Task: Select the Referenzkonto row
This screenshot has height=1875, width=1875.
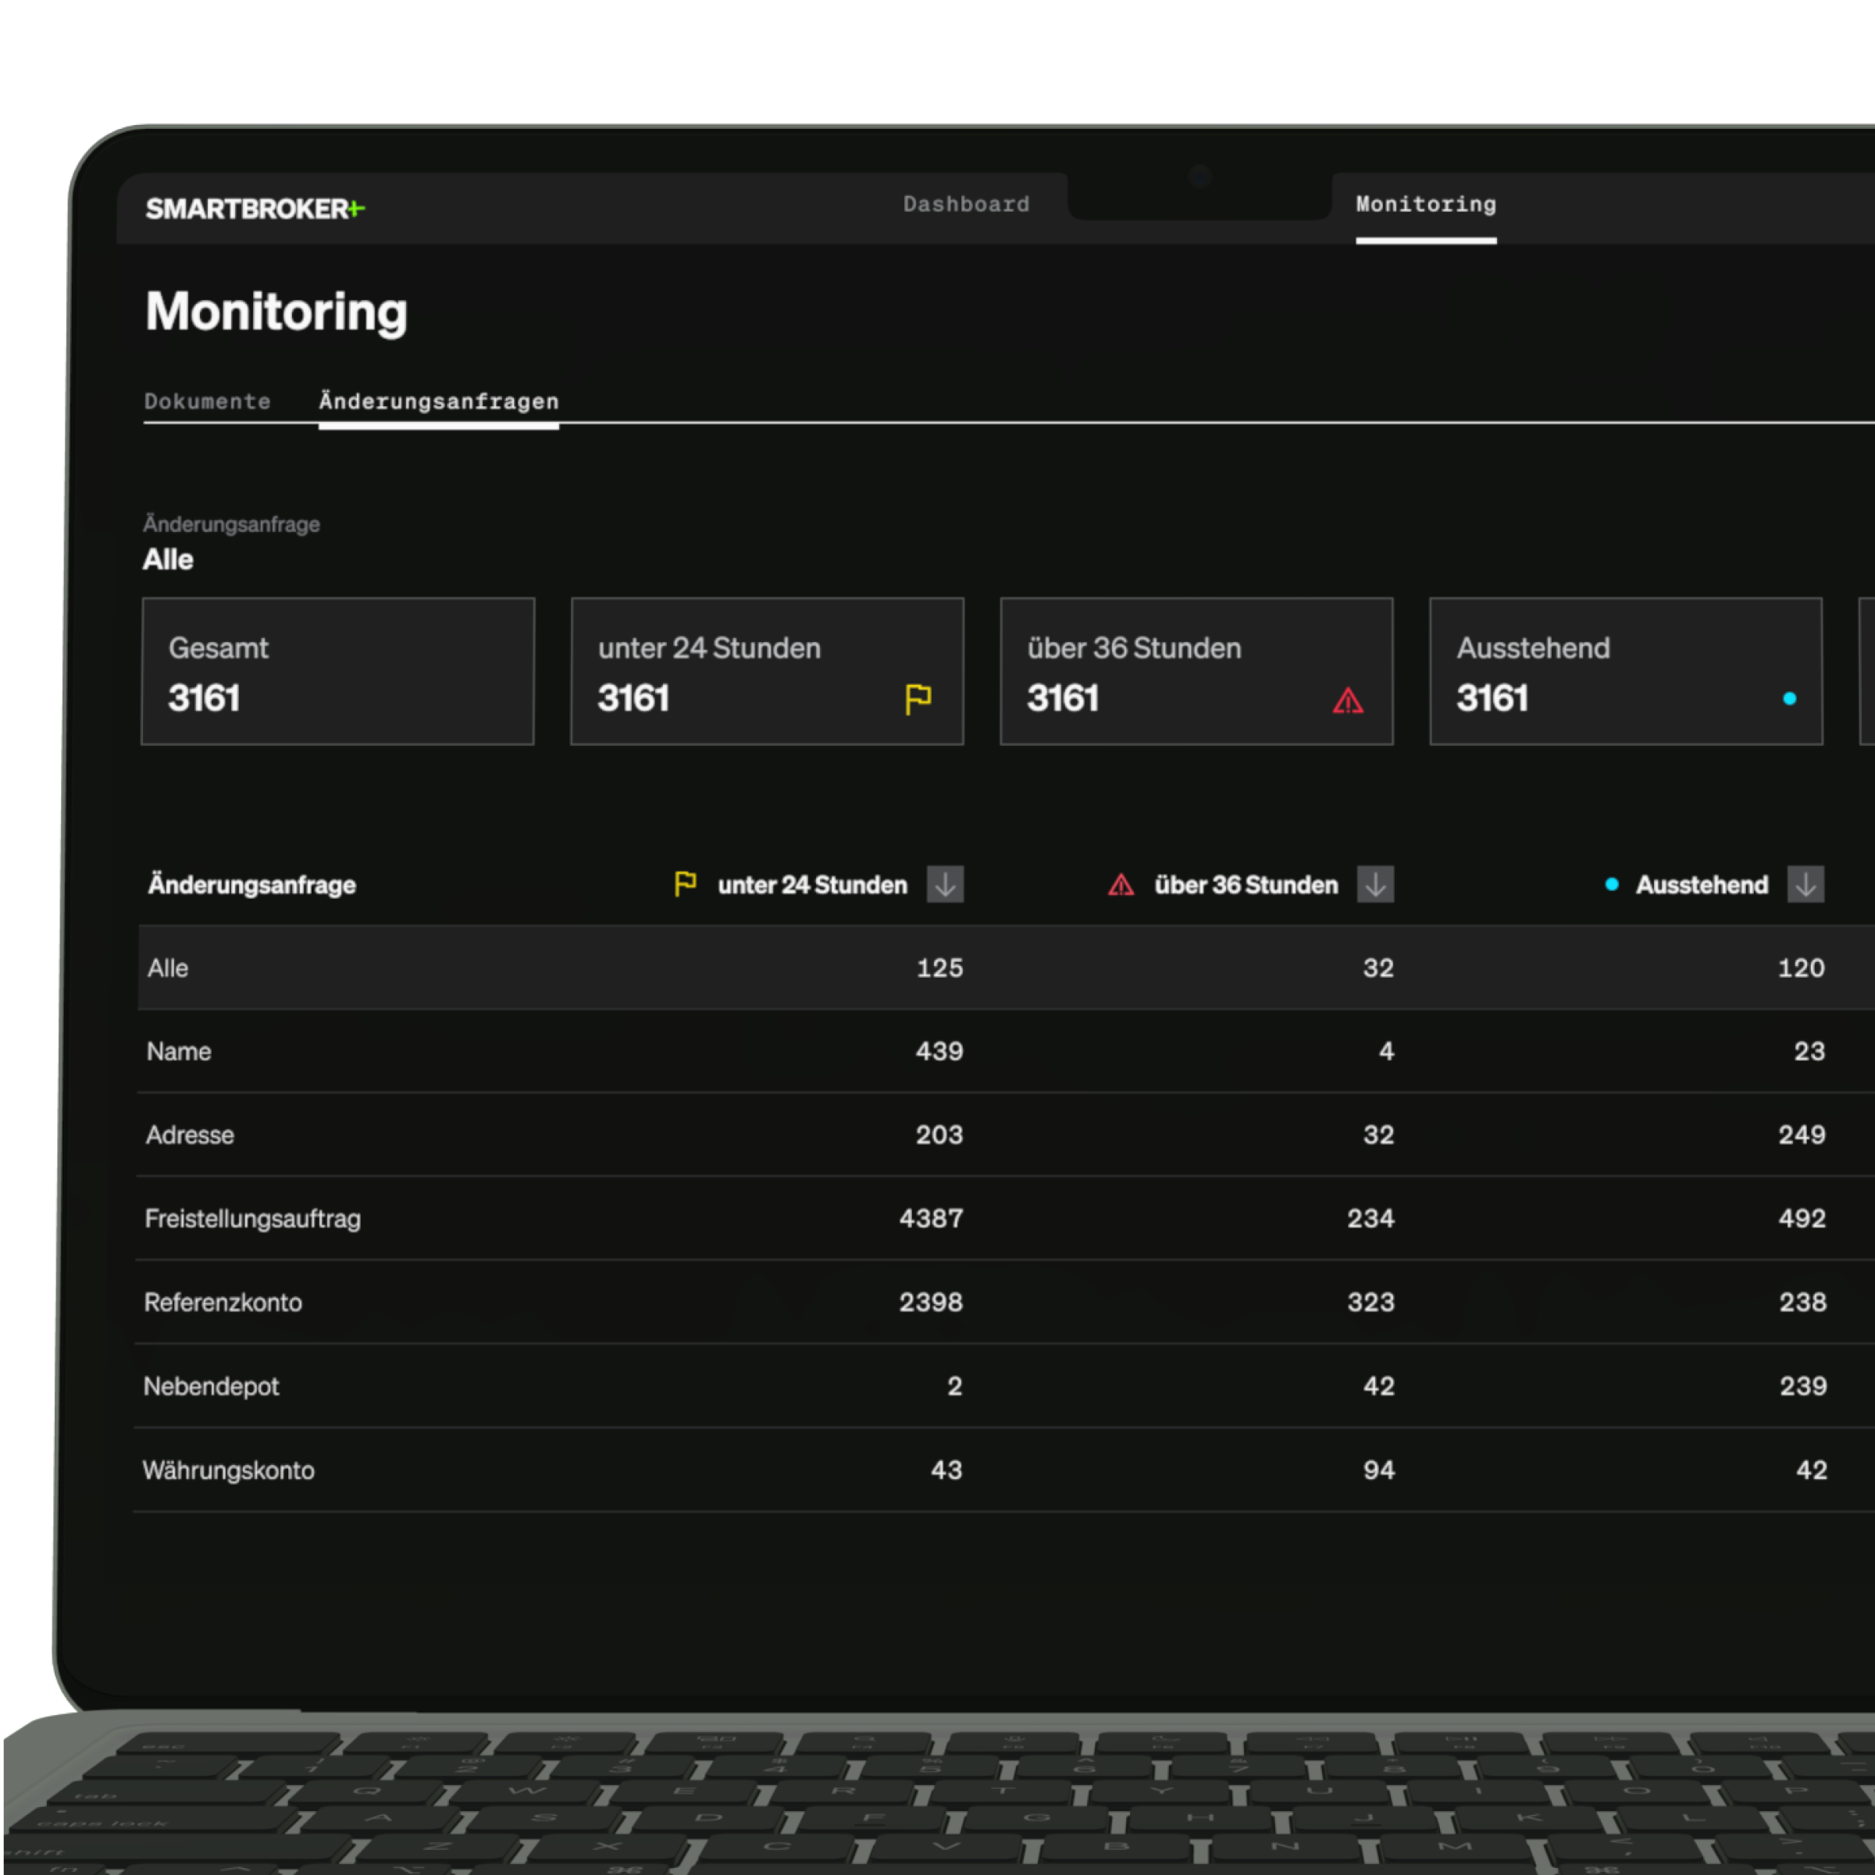Action: click(223, 1302)
